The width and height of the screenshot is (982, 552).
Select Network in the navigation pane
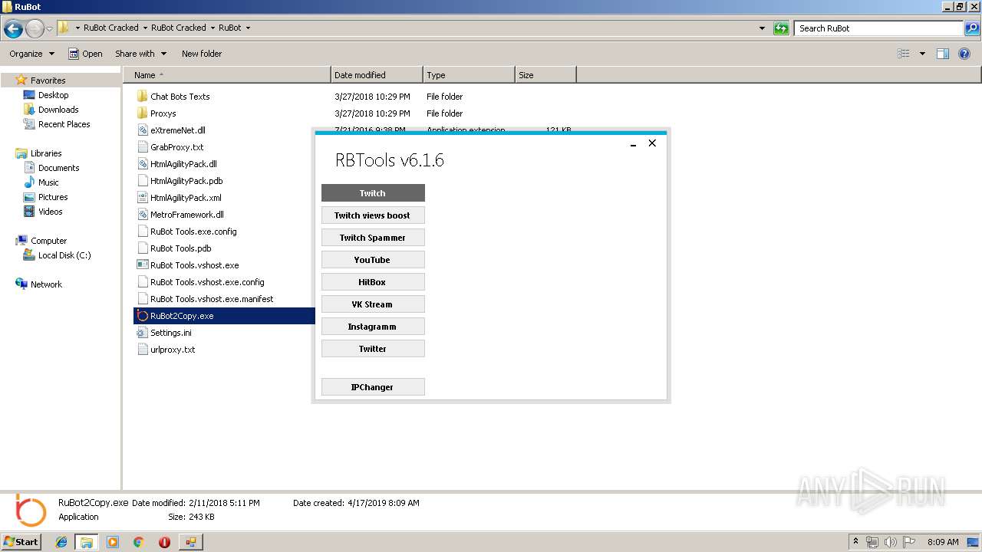(46, 284)
